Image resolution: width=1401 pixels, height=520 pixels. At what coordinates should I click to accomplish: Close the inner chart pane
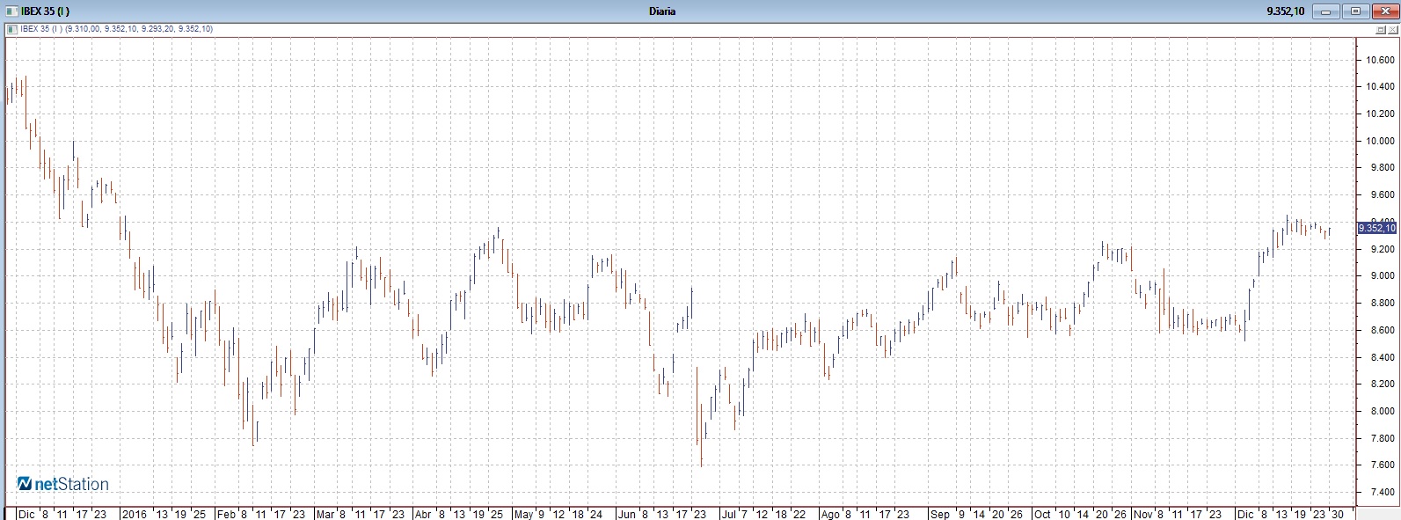[1392, 29]
